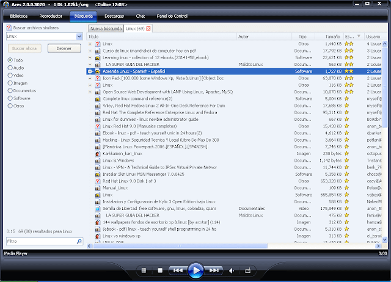Sort by the Título column header

pos(161,37)
